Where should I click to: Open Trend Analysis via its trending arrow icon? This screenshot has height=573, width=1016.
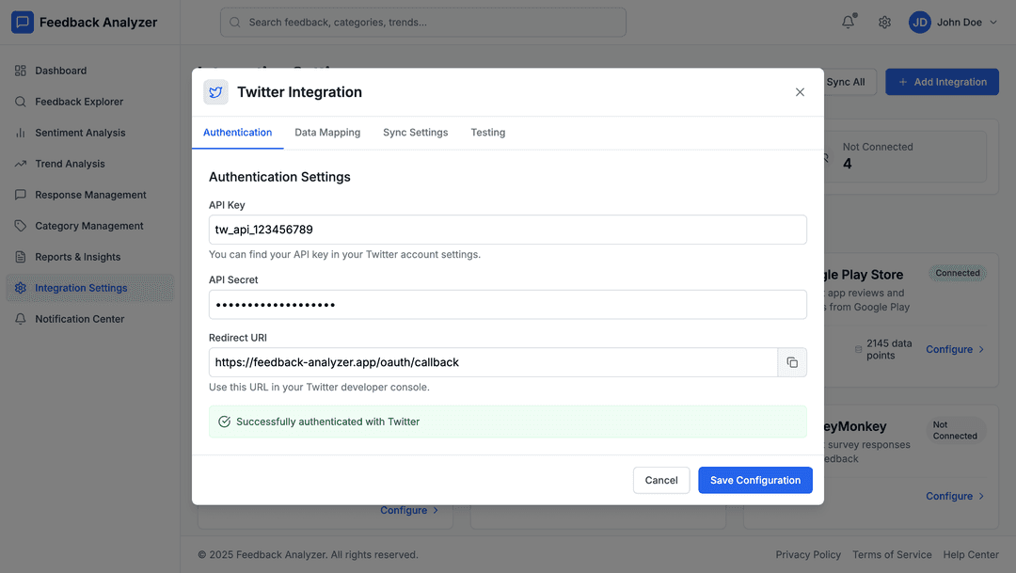[x=21, y=164]
